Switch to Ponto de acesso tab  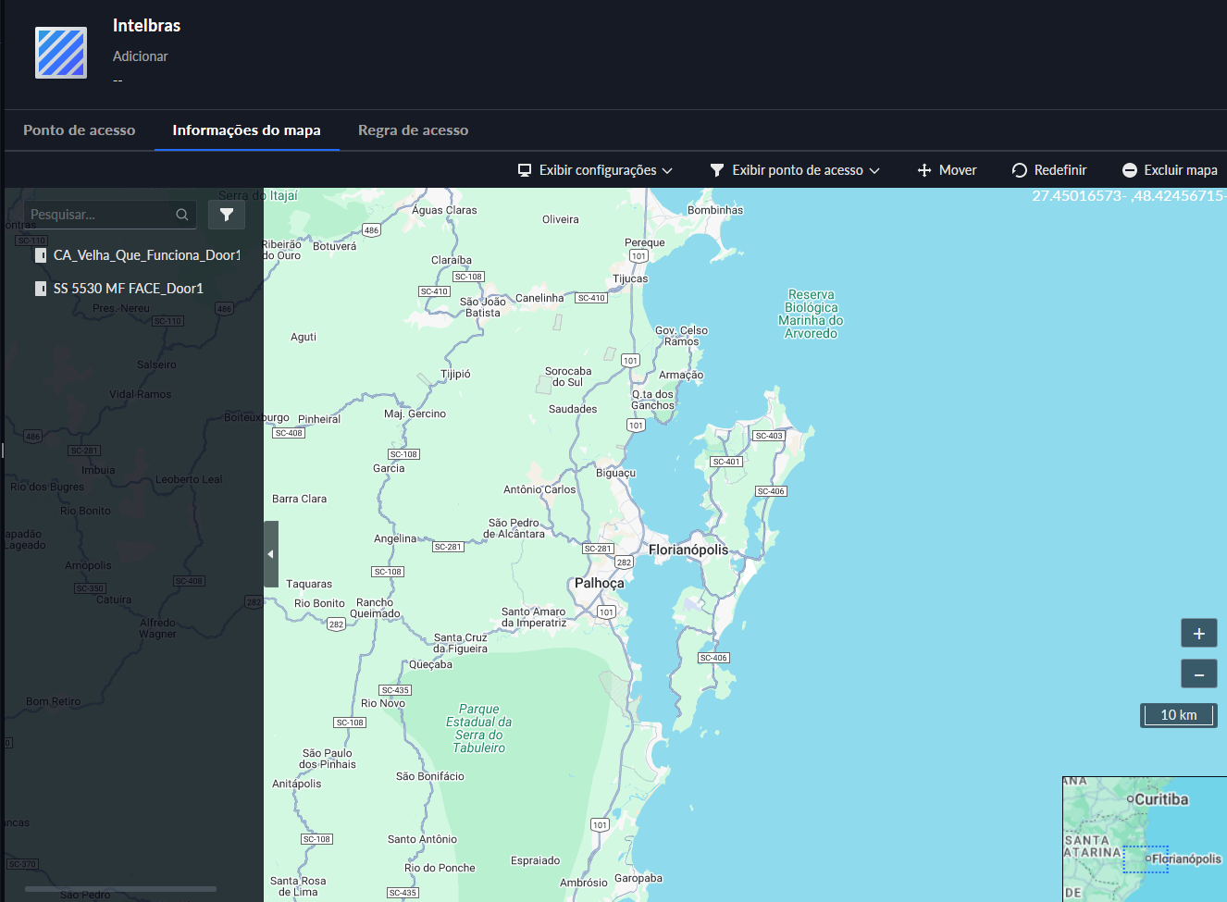[79, 130]
